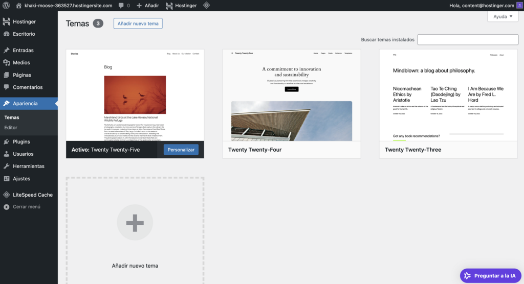Click the Usuarios person icon in sidebar

[x=7, y=154]
